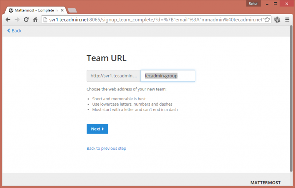Click the Back link at top left
Screen dimensions: 295x188
point(14,31)
